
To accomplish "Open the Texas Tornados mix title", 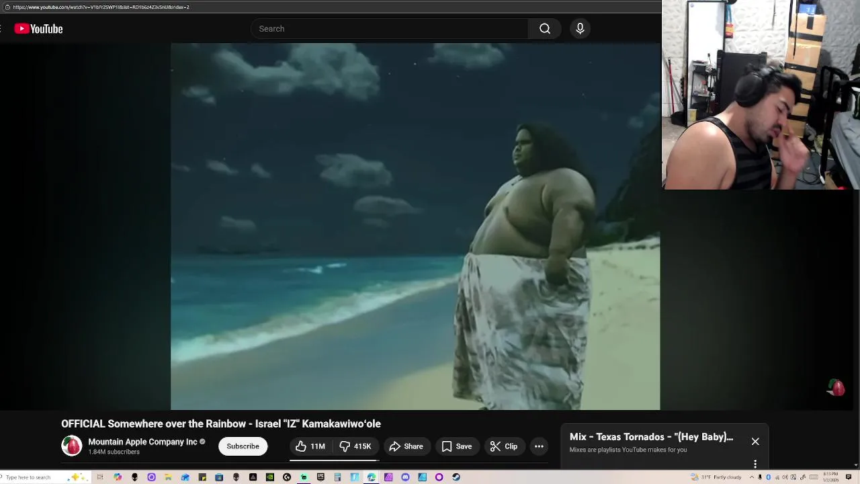I will coord(651,437).
